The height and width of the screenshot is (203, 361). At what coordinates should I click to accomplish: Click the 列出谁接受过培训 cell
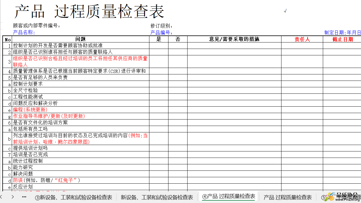(81, 139)
